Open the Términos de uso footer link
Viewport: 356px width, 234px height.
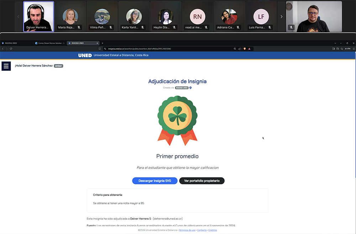tap(187, 230)
